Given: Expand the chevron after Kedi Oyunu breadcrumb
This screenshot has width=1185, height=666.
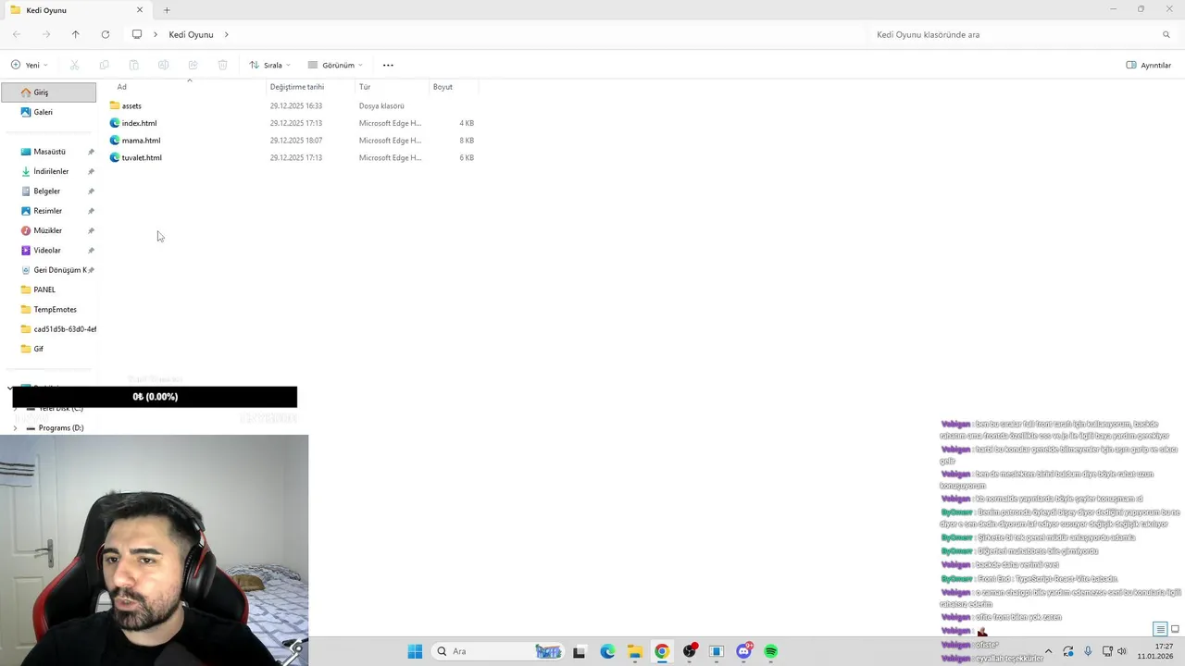Looking at the screenshot, I should 226,34.
